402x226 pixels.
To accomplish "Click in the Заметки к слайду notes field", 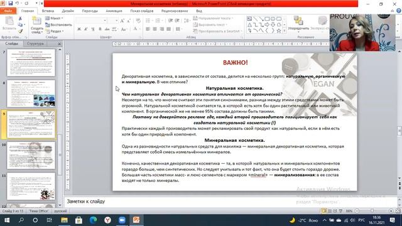I will click(231, 202).
